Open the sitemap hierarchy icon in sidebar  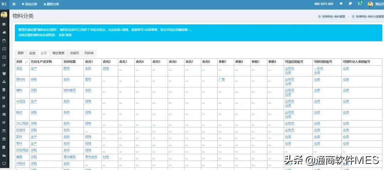pos(4,81)
